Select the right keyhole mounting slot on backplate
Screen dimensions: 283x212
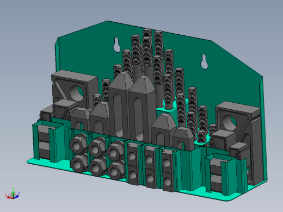pyautogui.click(x=204, y=61)
